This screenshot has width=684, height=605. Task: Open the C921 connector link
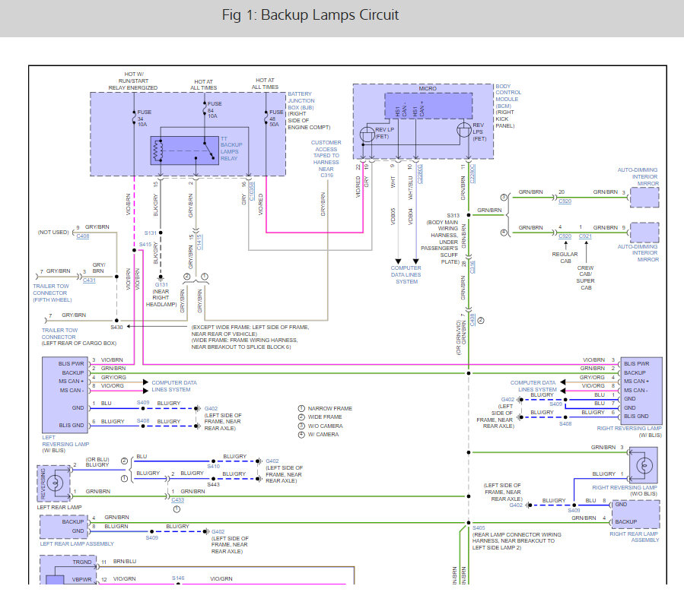pos(586,236)
